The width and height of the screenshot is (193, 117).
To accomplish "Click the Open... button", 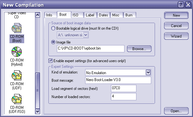I will coord(176,111).
